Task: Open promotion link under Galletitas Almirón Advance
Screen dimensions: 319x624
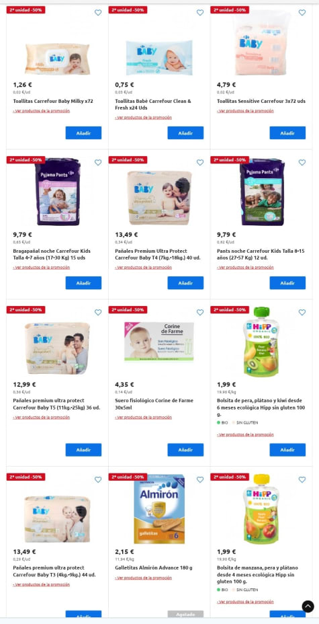Action: coord(144,578)
